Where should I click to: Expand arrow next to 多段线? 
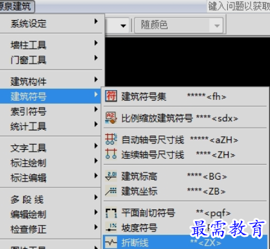[x=96, y=197]
